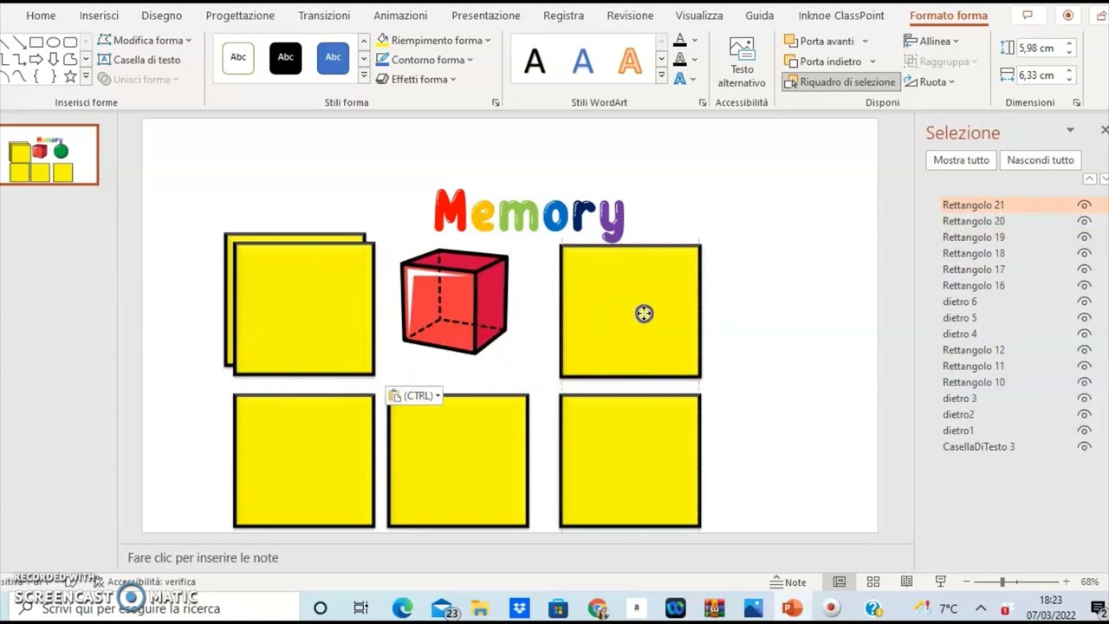Click Mostra tutto button
Viewport: 1109px width, 624px height.
point(961,160)
